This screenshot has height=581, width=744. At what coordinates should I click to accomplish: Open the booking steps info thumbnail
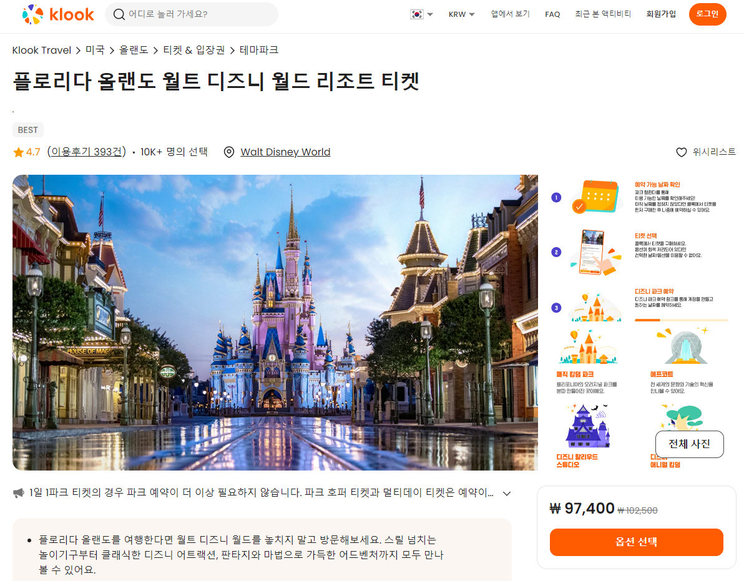click(639, 248)
